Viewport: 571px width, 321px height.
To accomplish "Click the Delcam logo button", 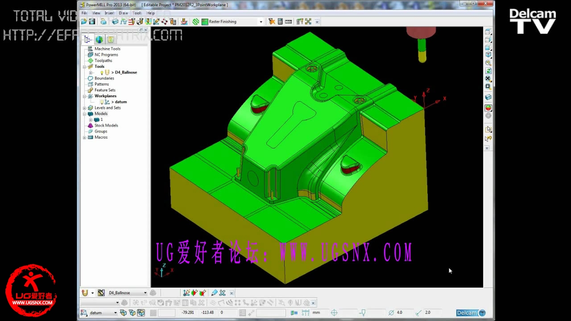I will (471, 313).
